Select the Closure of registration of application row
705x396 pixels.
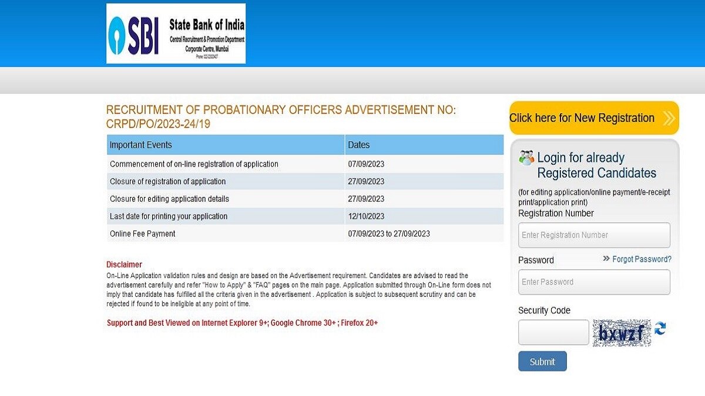(x=168, y=181)
